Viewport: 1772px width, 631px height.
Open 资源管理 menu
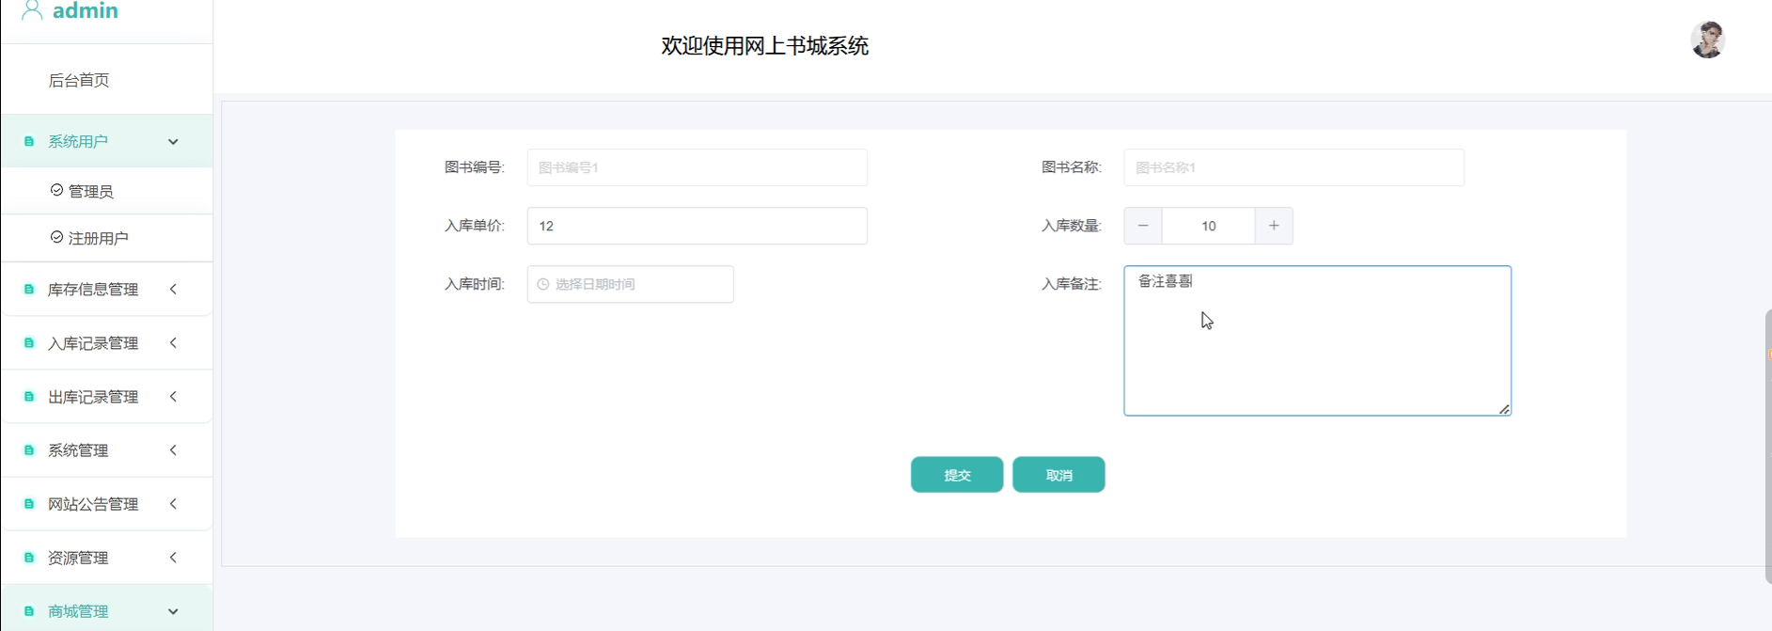point(107,557)
